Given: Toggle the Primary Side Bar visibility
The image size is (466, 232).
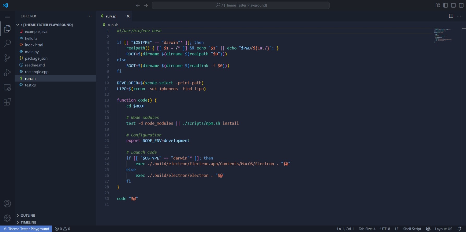Looking at the screenshot, I should pos(445,5).
